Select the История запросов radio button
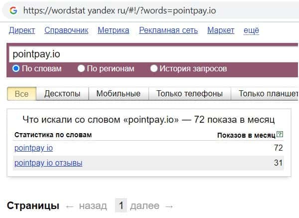The height and width of the screenshot is (218, 299). 153,68
